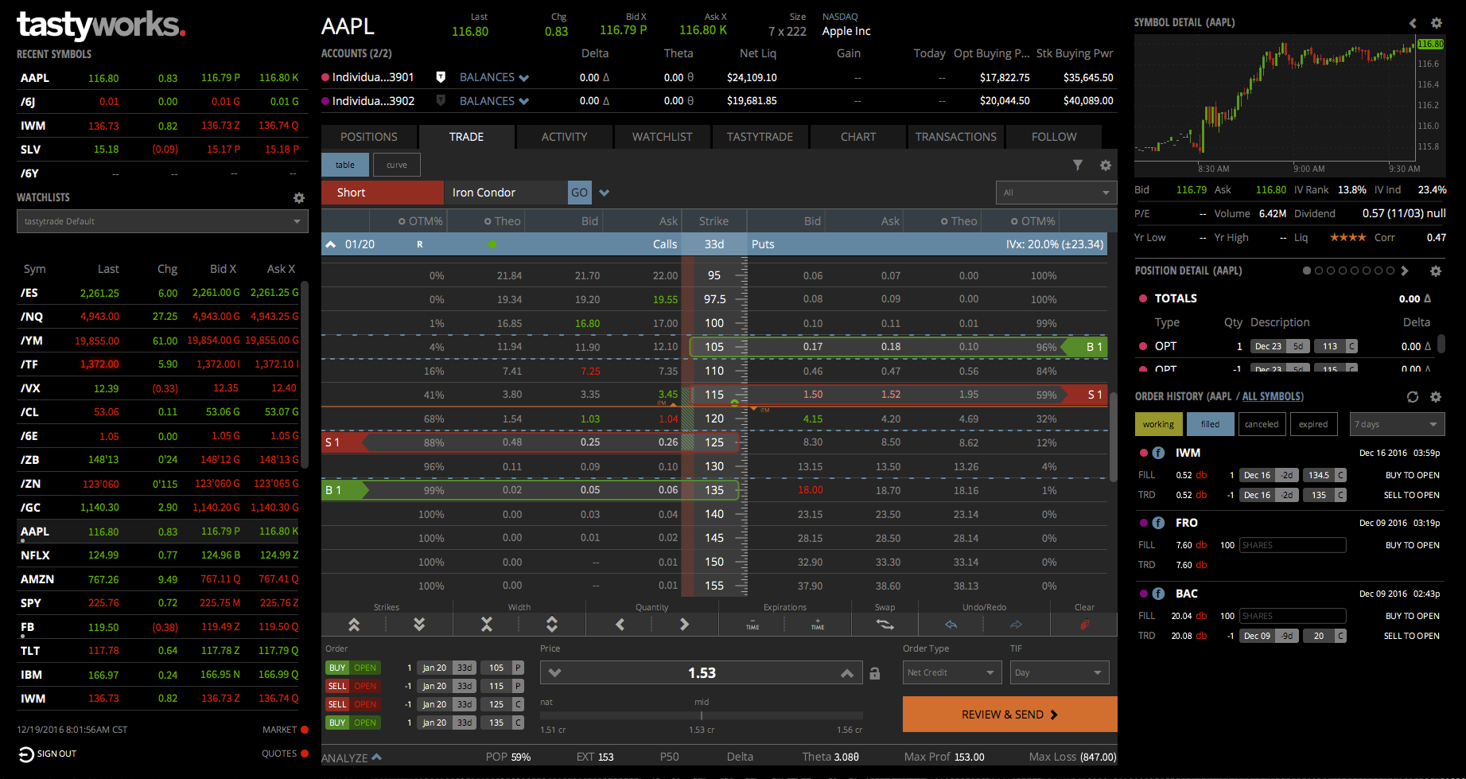Switch to the ACTIVITY tab
The image size is (1466, 779).
(x=564, y=136)
